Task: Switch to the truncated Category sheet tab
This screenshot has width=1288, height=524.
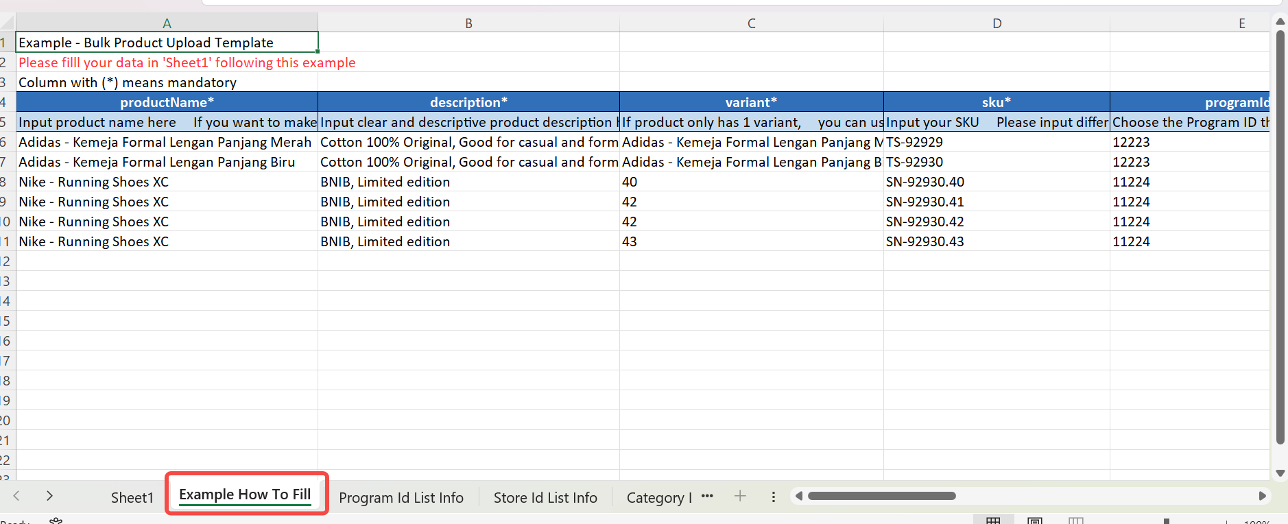Action: pos(659,497)
